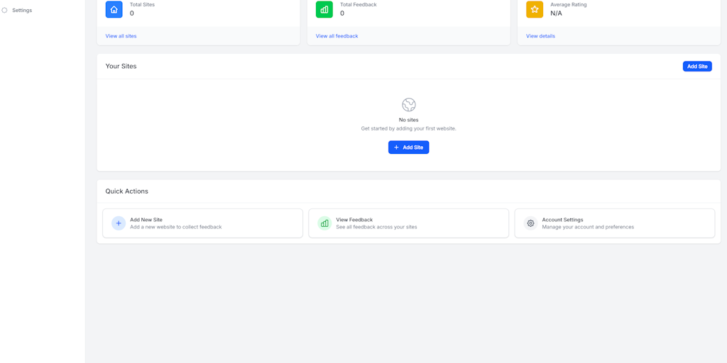Click 'Get started by adding your first website.' text
This screenshot has width=727, height=363.
point(408,129)
